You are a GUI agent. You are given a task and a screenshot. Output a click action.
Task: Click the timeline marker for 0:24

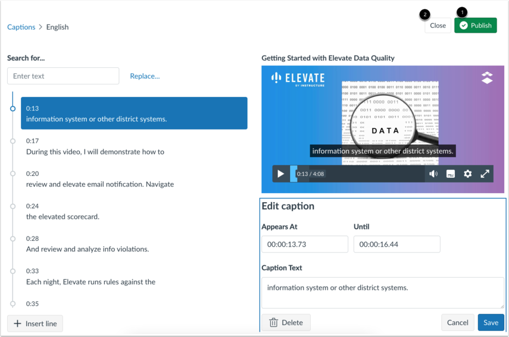[x=13, y=206]
